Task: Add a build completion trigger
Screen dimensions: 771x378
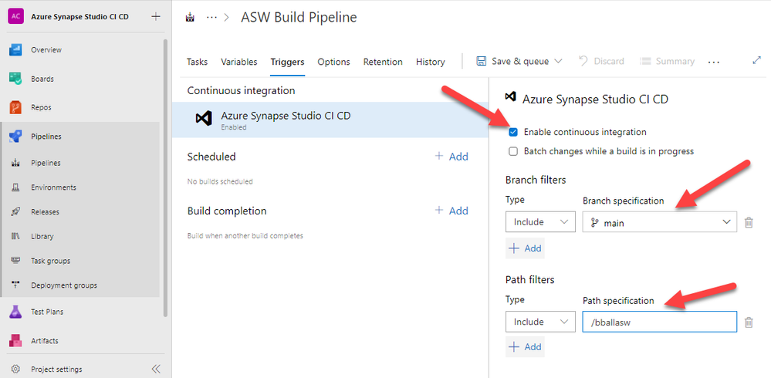Action: pos(451,211)
